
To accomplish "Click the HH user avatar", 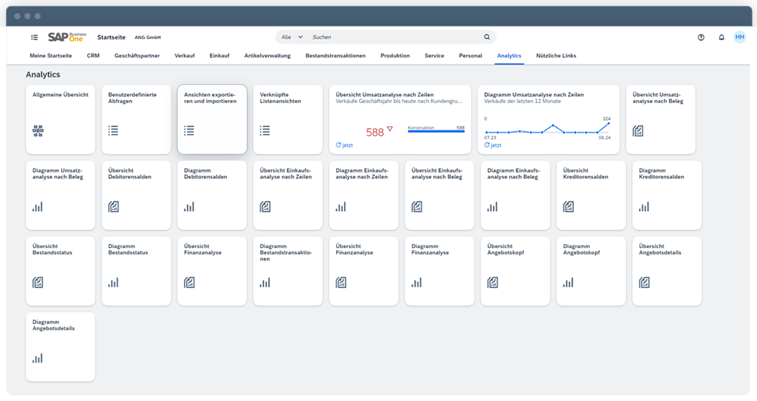I will [x=740, y=37].
